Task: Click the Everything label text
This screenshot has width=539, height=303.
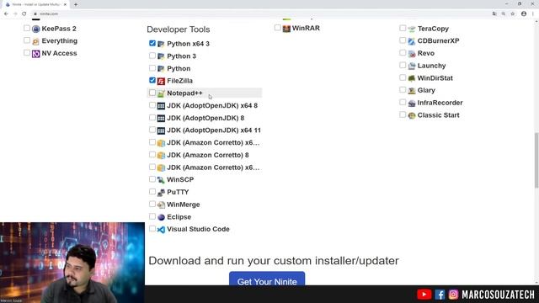Action: point(60,41)
